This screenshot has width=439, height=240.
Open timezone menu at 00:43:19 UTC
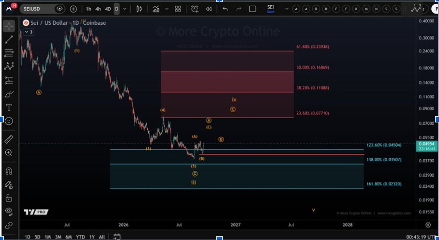click(x=422, y=237)
